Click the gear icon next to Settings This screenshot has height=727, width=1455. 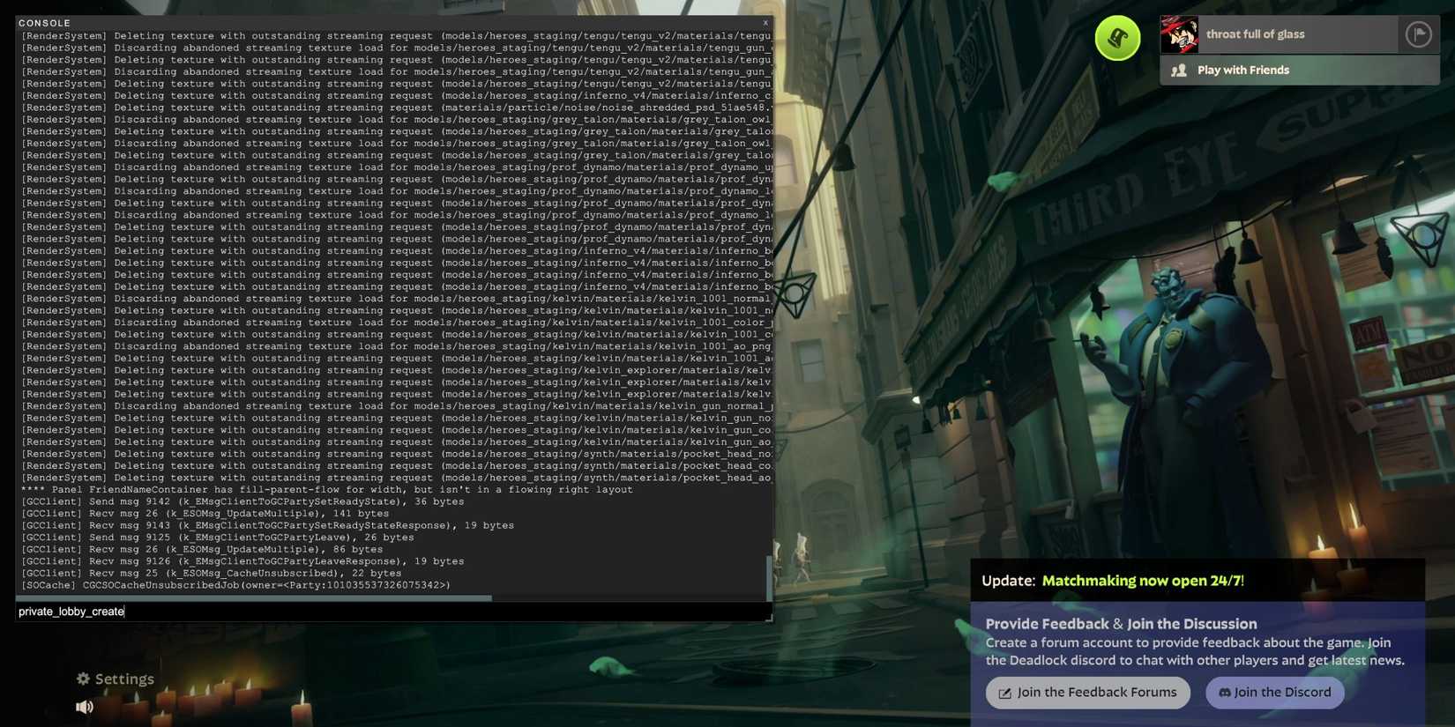coord(83,679)
